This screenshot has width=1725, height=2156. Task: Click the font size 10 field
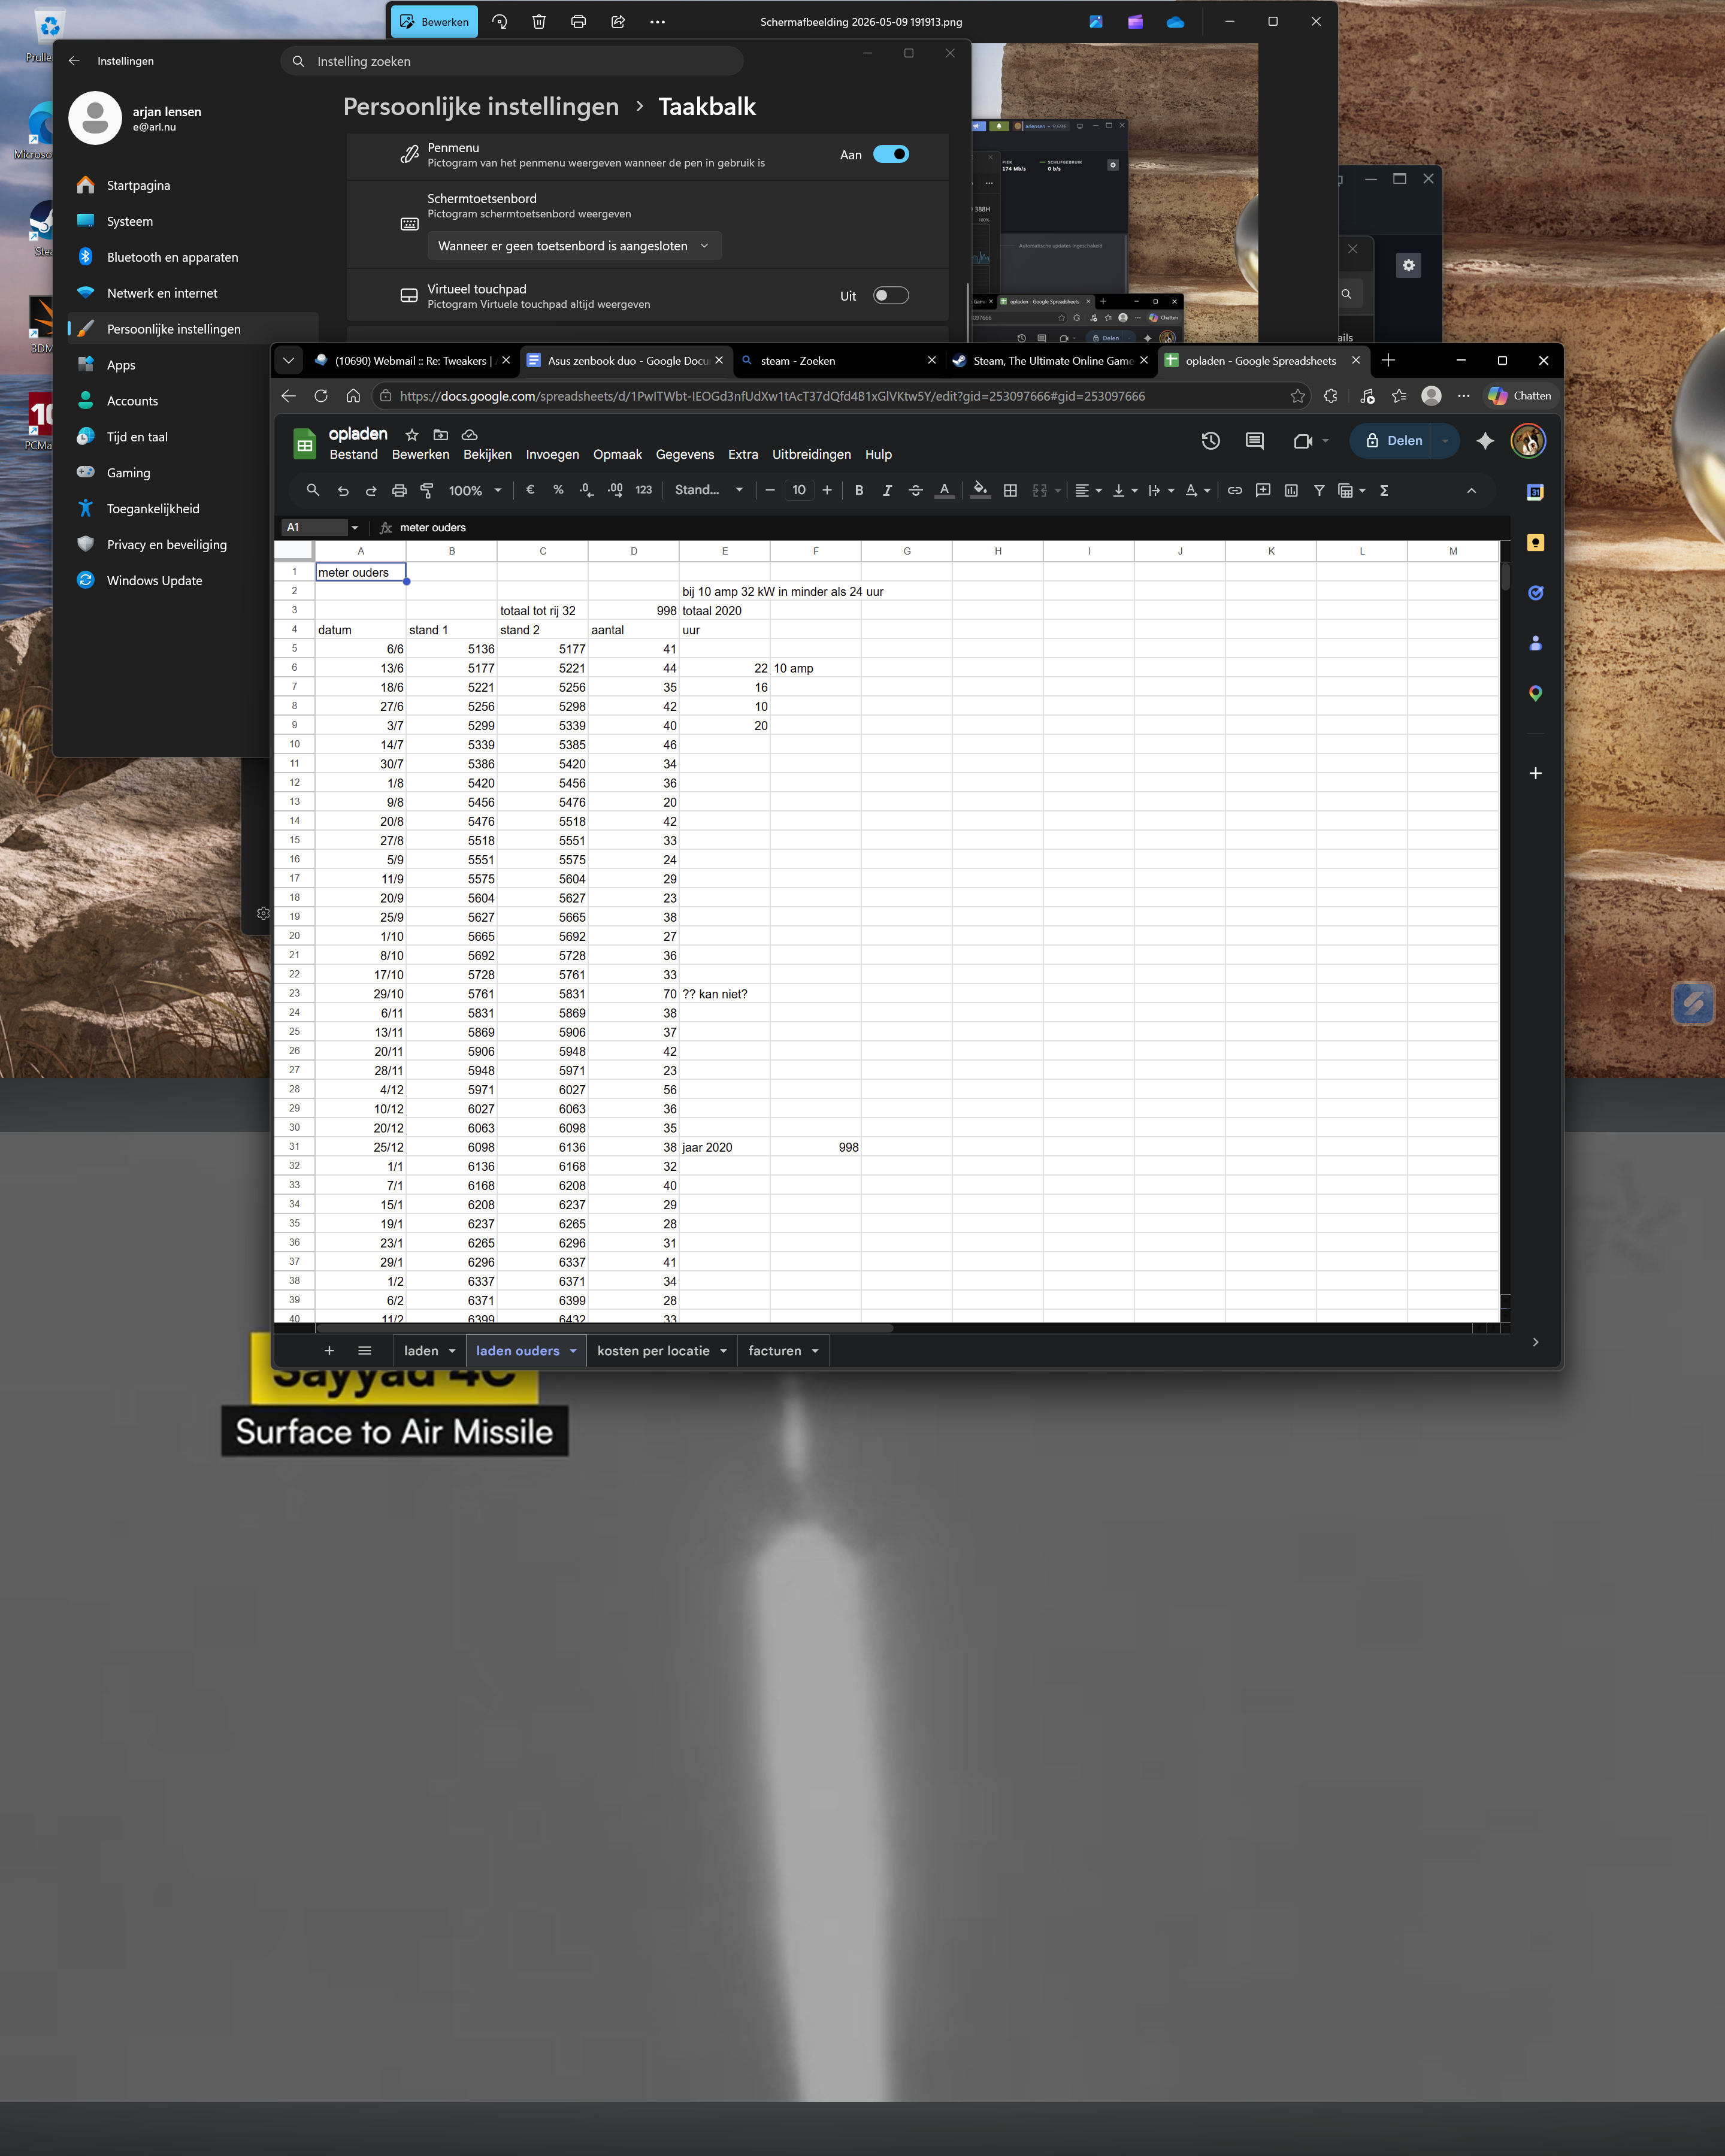coord(799,490)
